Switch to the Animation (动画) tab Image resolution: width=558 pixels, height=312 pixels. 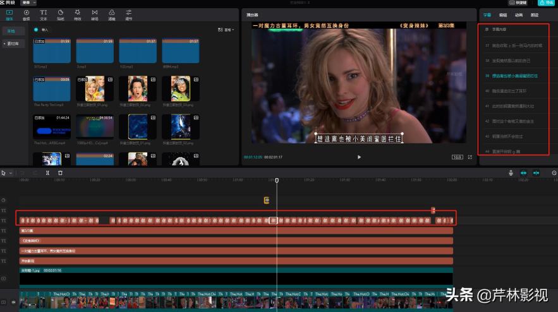click(x=518, y=15)
